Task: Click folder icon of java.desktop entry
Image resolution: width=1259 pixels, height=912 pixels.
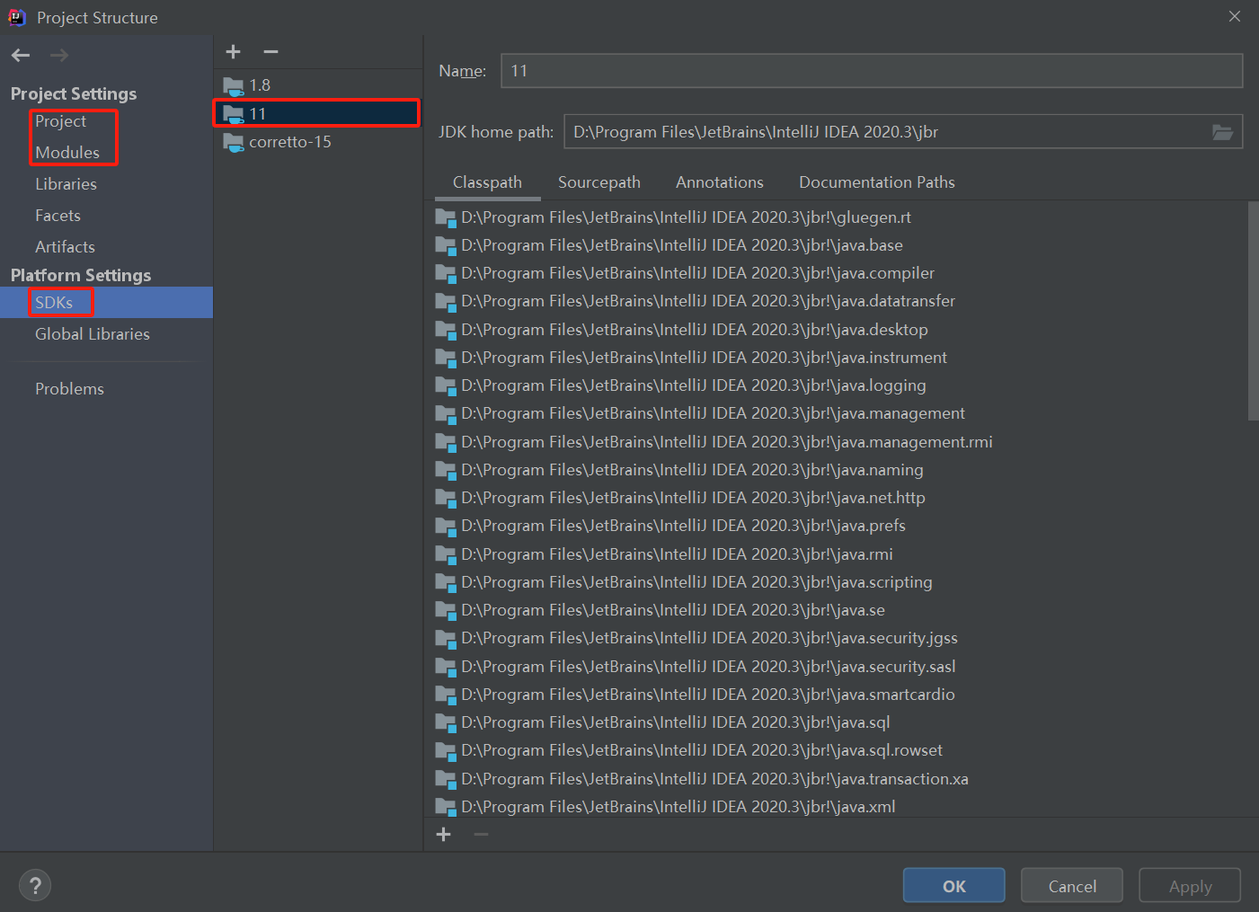Action: tap(446, 330)
